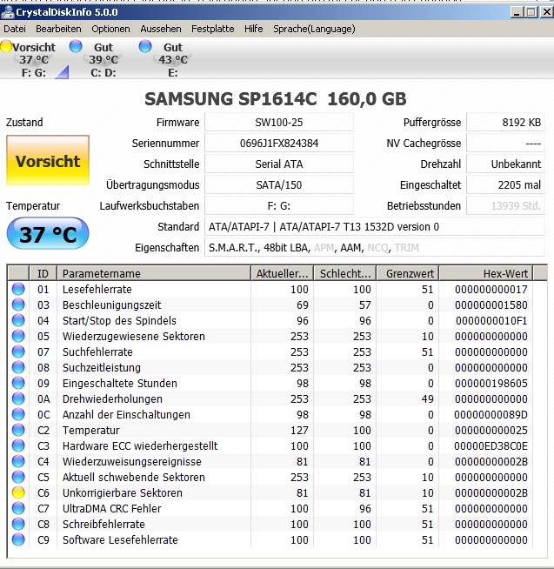This screenshot has width=554, height=569.
Task: Click the CrystalDiskInfo title bar app icon
Action: tap(7, 12)
